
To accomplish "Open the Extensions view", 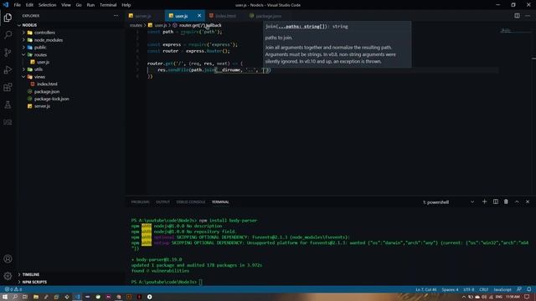I will pyautogui.click(x=8, y=87).
